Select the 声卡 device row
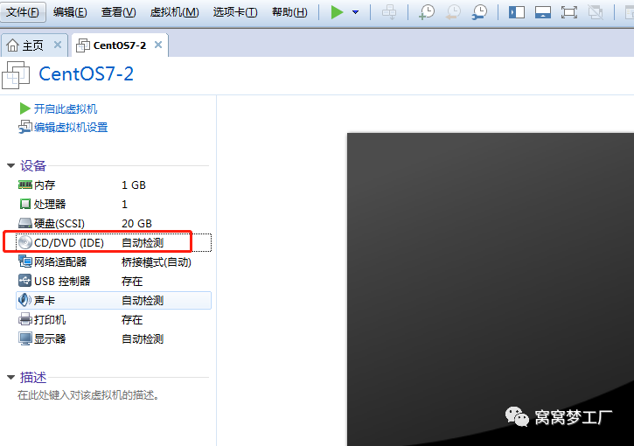This screenshot has height=446, width=634. (x=114, y=301)
